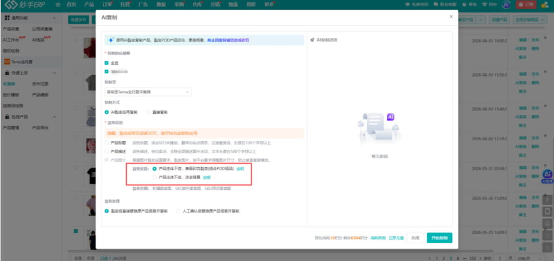Click the info icon next to 复制的店铺
The image size is (554, 261).
tap(128, 53)
